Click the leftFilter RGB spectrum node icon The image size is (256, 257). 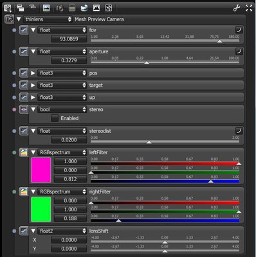point(24,152)
